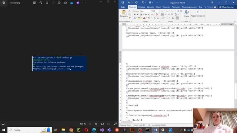Open the Редактирование search group

198,14
